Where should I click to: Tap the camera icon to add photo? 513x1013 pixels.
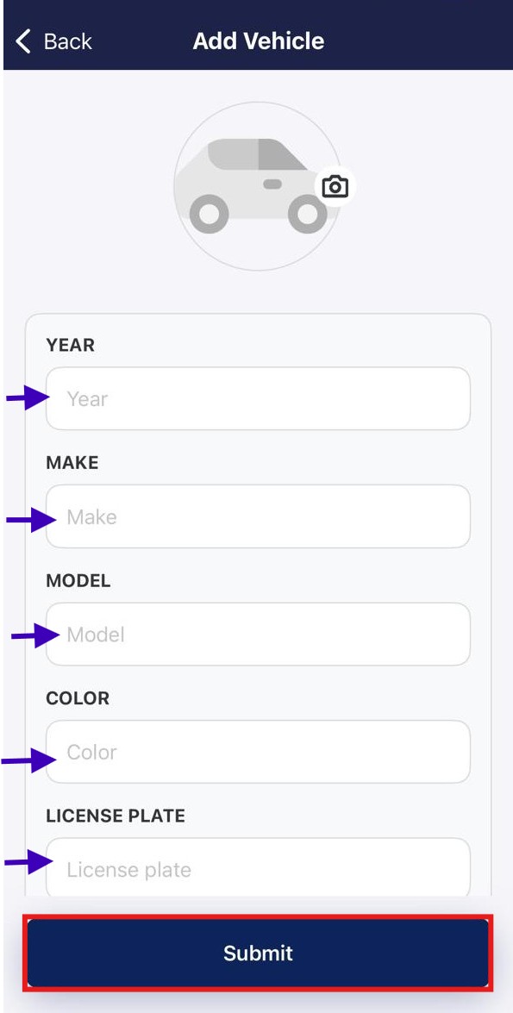pos(335,187)
